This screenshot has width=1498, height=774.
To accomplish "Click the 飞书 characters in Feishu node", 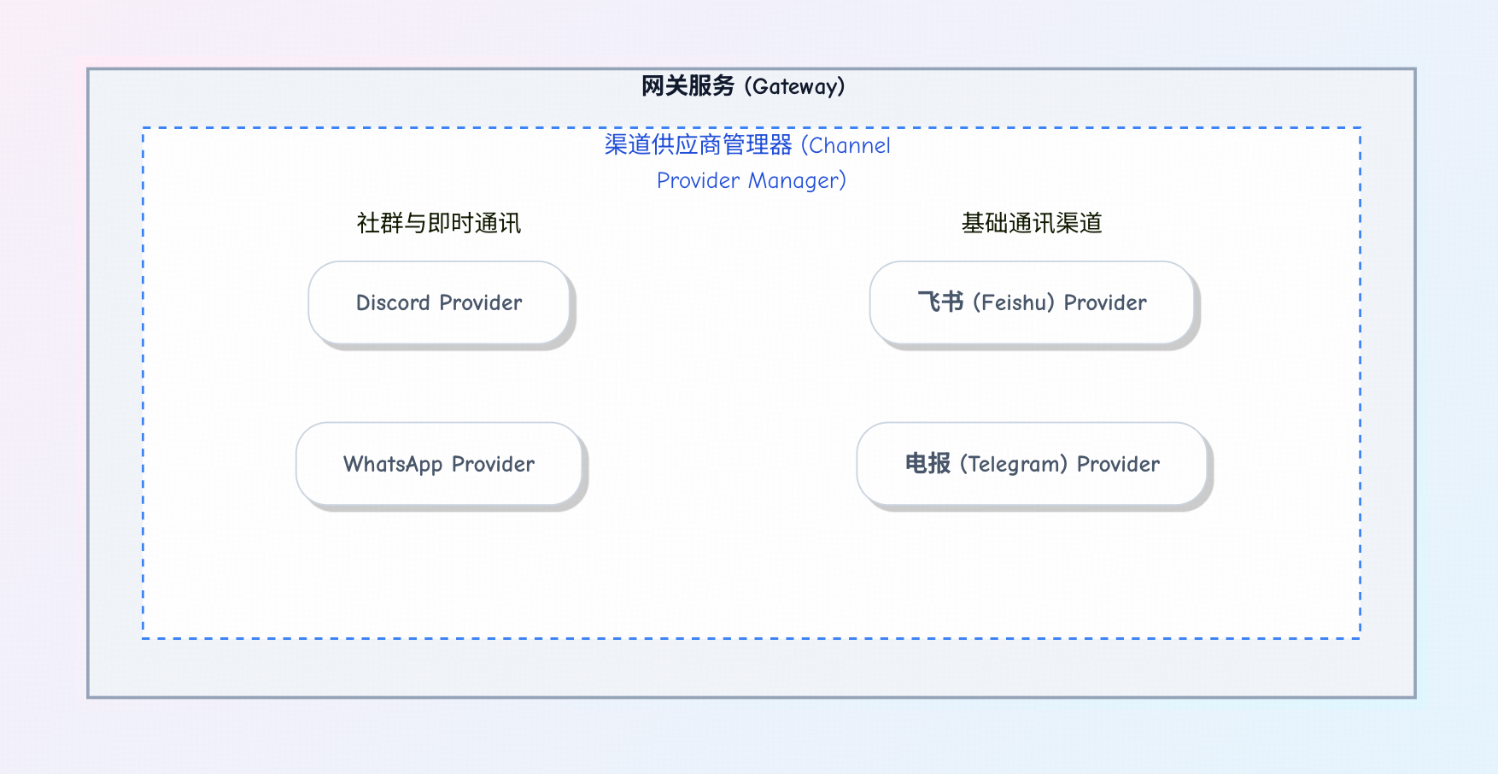I will pyautogui.click(x=940, y=302).
